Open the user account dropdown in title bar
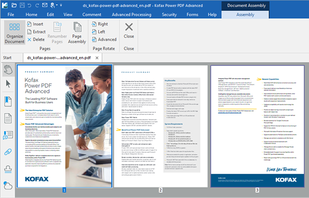 [x=54, y=5]
